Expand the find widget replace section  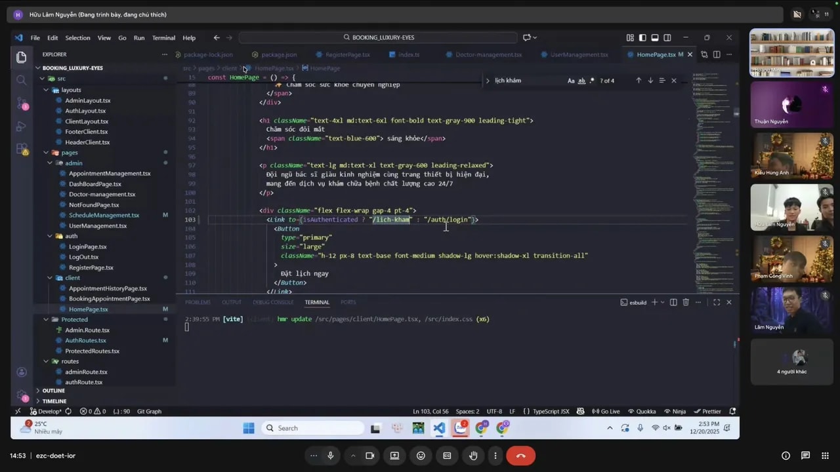[488, 80]
